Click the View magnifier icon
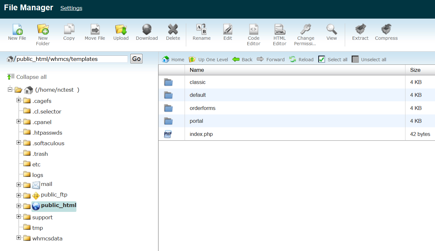 (332, 29)
